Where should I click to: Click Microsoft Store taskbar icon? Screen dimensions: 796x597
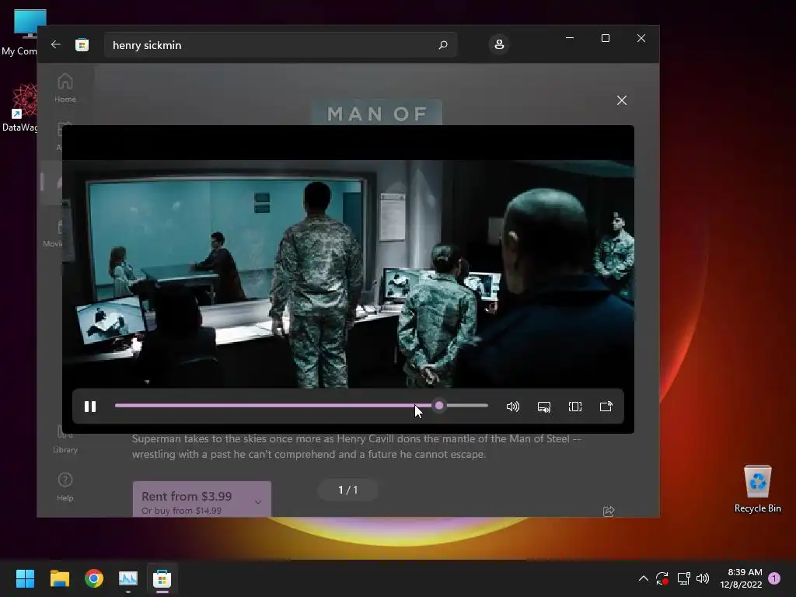pos(162,578)
